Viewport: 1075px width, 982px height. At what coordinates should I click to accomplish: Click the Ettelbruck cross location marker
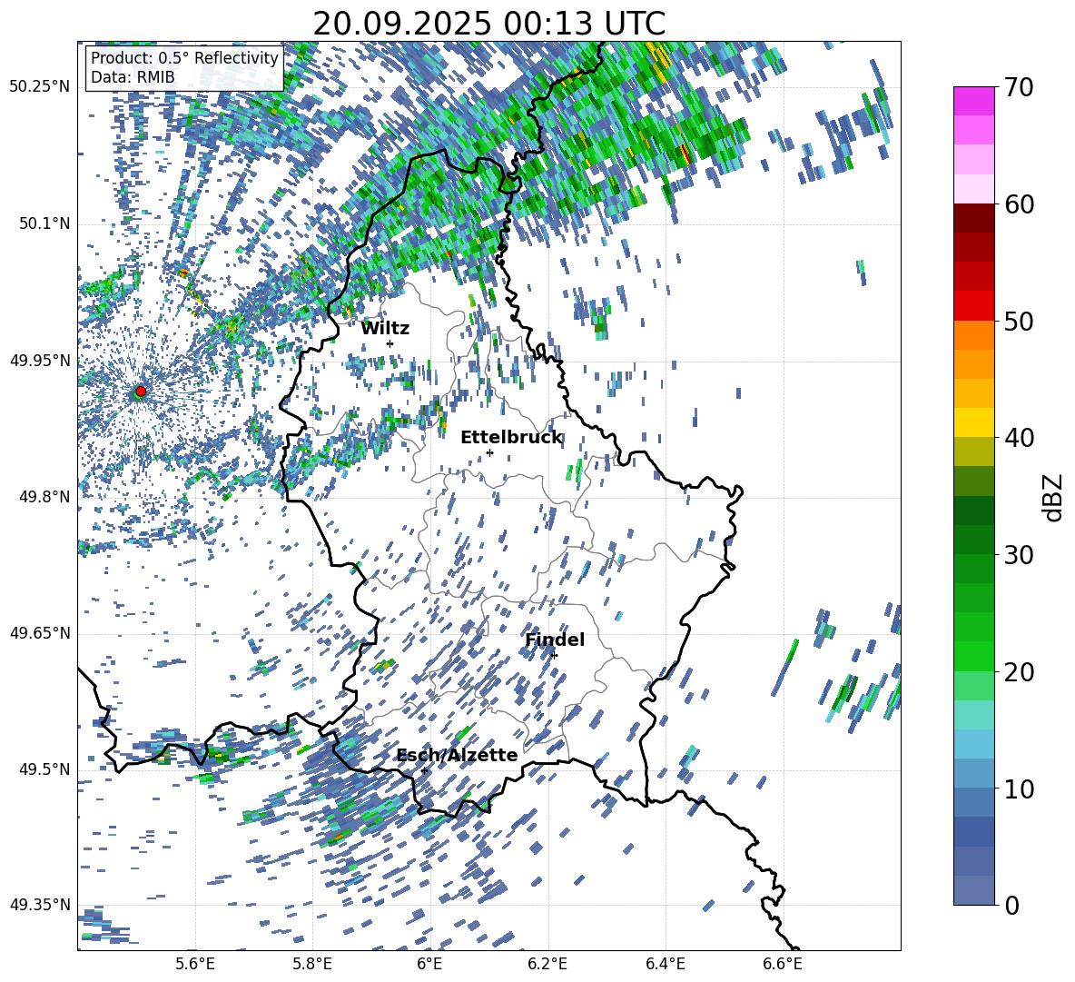pyautogui.click(x=489, y=452)
